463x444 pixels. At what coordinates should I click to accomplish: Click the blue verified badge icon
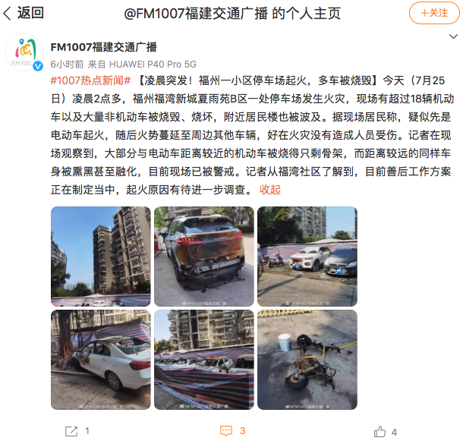point(38,66)
